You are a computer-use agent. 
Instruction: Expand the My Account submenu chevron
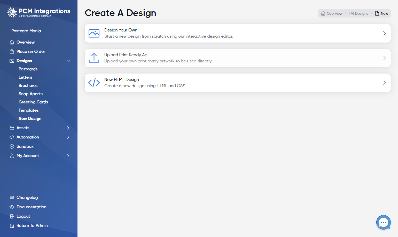68,156
